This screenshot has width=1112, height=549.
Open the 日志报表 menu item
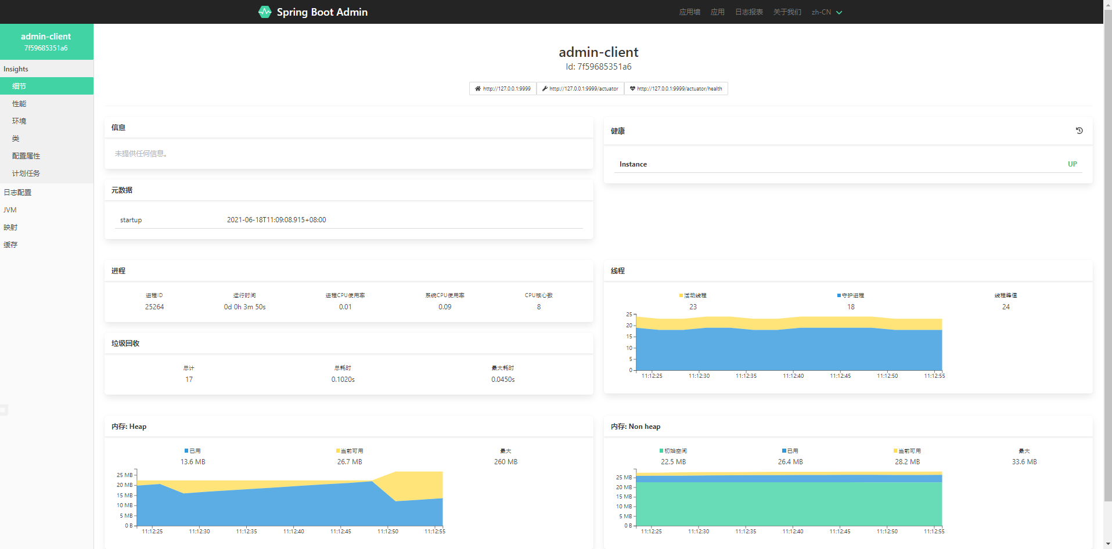tap(749, 12)
